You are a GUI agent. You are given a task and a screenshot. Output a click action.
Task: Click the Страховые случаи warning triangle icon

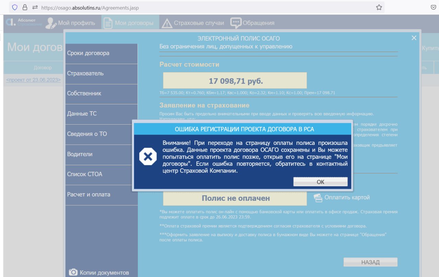(167, 23)
